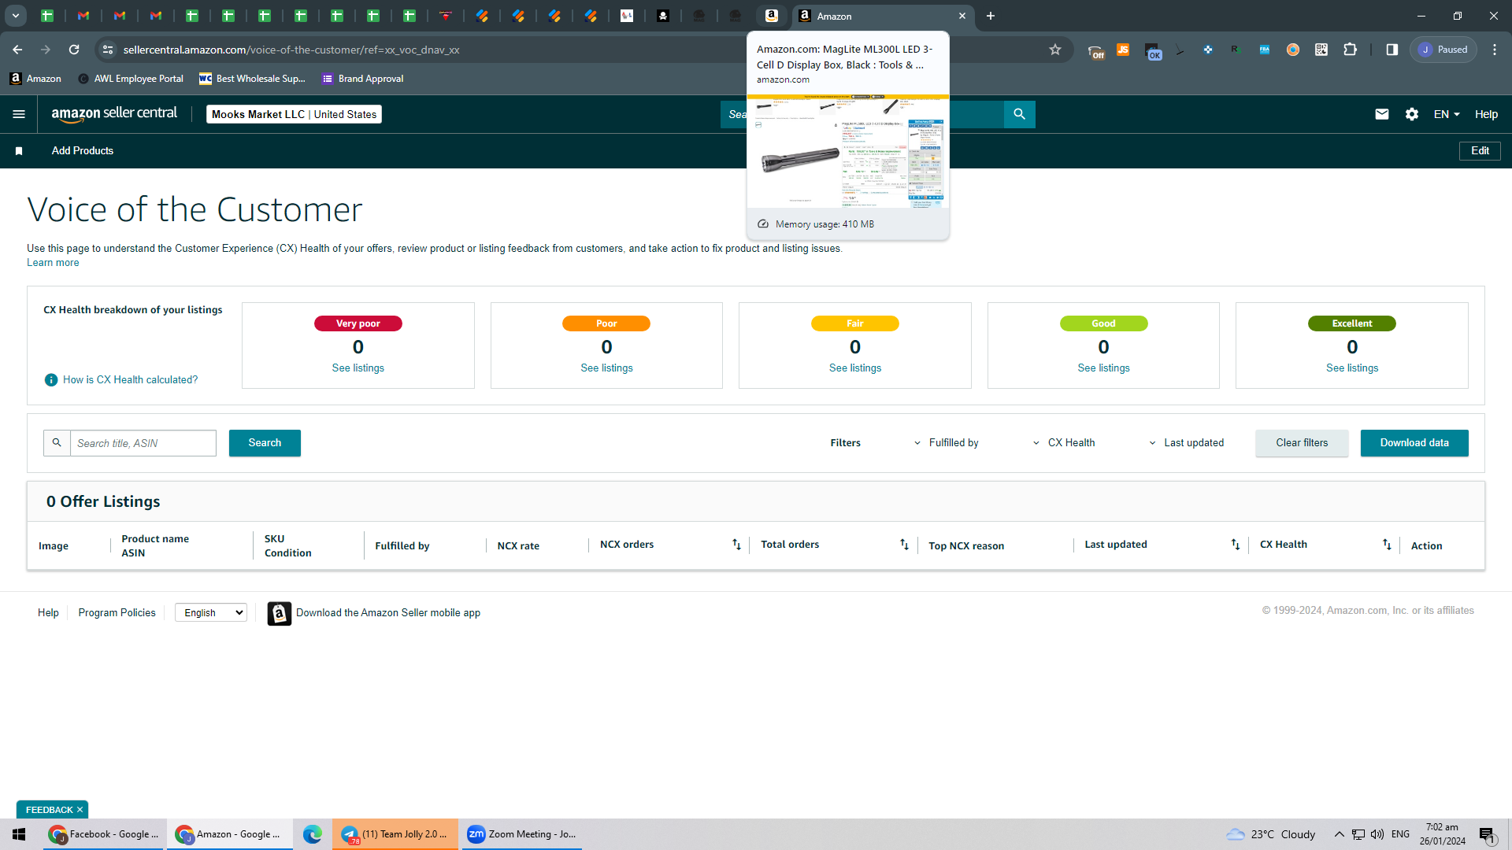
Task: Expand the Last updated filter
Action: (1186, 443)
